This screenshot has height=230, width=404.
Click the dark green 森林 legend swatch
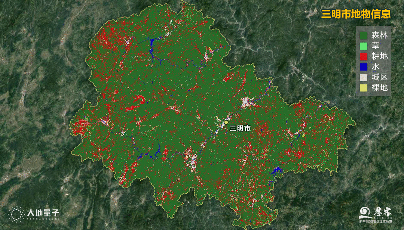coord(364,35)
